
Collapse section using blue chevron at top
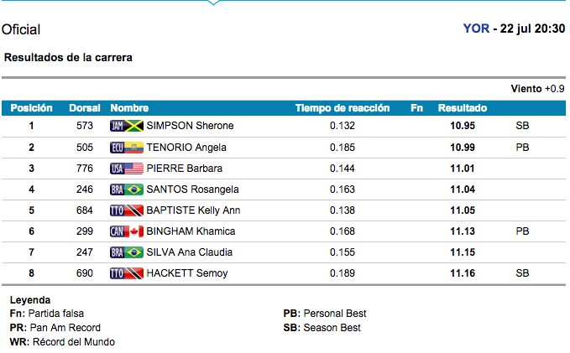coord(213,3)
